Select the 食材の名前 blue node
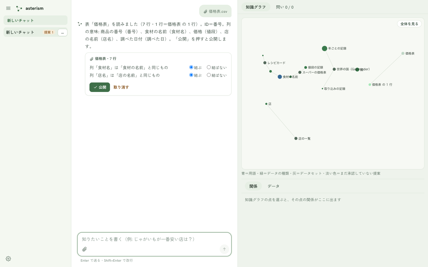The image size is (428, 267). tap(280, 77)
